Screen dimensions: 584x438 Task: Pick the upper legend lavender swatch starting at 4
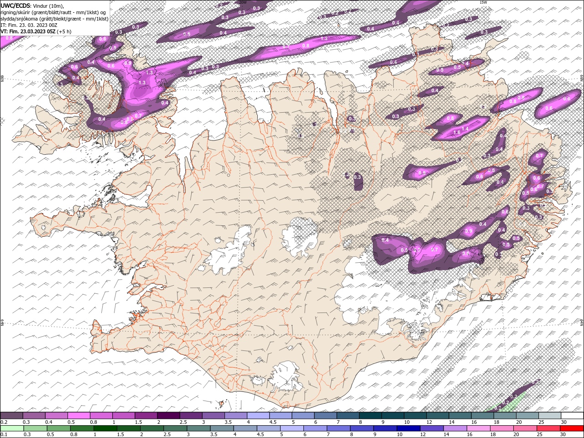click(258, 416)
